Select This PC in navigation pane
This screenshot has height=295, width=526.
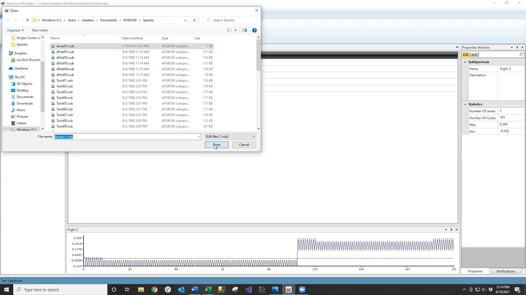[x=20, y=77]
